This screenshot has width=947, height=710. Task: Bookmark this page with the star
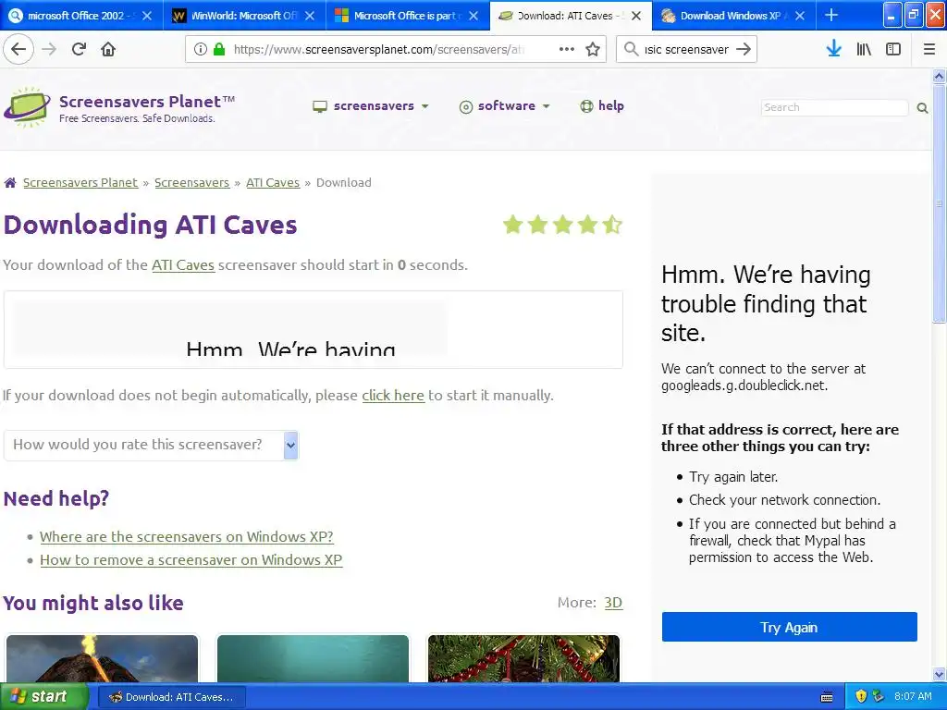pyautogui.click(x=593, y=49)
